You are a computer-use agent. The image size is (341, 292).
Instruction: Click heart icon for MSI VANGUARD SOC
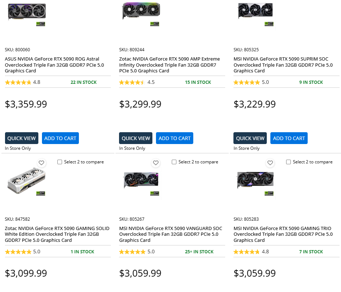156,163
